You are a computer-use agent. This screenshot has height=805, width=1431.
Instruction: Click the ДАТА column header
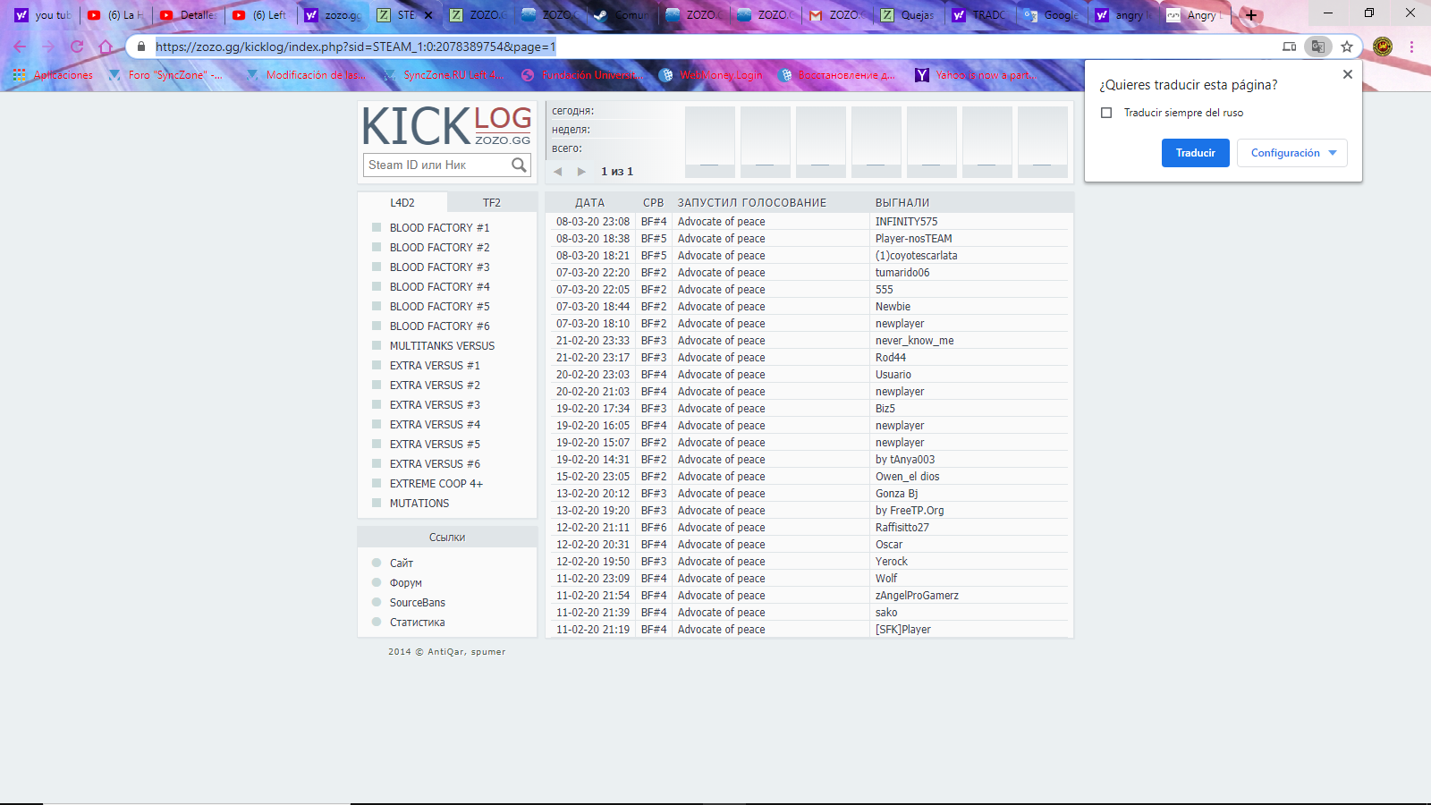(589, 203)
